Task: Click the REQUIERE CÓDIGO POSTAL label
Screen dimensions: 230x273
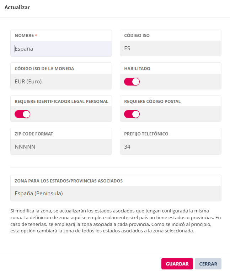Action: (x=152, y=101)
